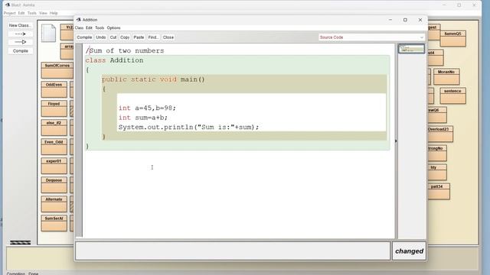Click the left breakpoint margin of the editor
This screenshot has height=275, width=490.
(x=79, y=141)
